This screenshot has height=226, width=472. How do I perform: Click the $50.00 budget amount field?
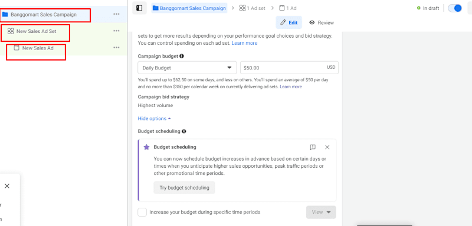(x=289, y=68)
